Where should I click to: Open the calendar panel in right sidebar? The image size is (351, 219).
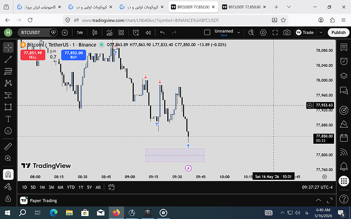[x=344, y=138]
